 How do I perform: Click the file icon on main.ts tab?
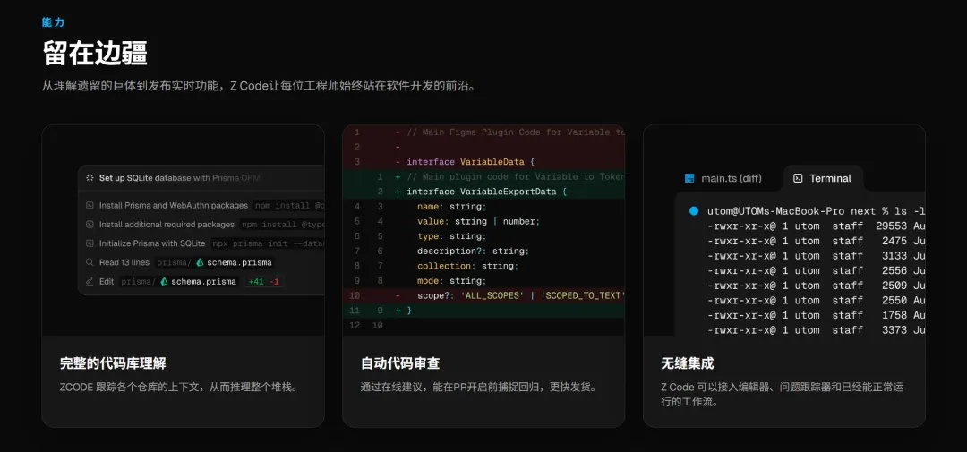tap(689, 178)
